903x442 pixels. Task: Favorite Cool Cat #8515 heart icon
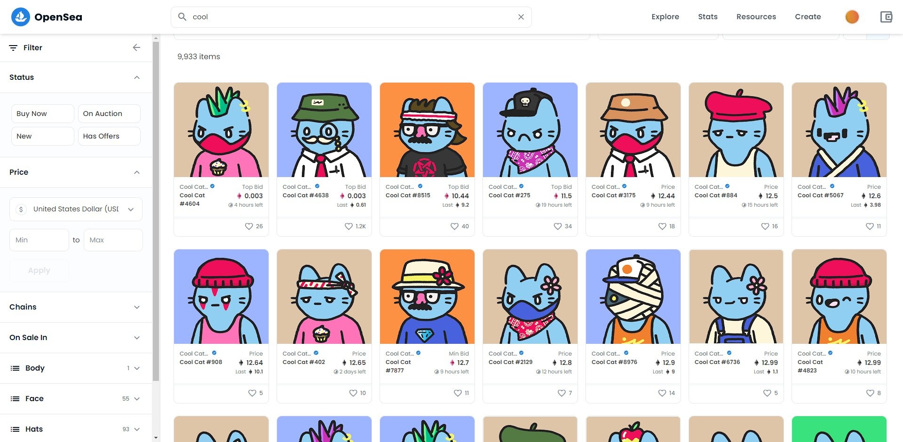[454, 226]
